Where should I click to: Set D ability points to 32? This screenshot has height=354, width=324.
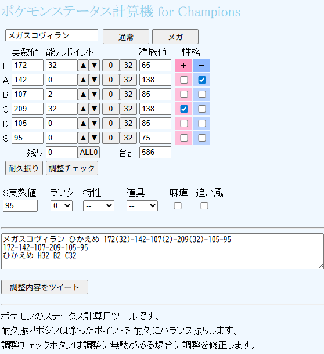128,123
